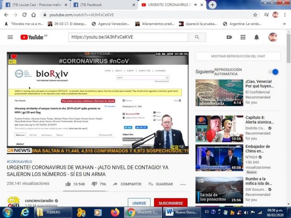
Task: Click COMPARTIR to share video
Action: (x=127, y=184)
